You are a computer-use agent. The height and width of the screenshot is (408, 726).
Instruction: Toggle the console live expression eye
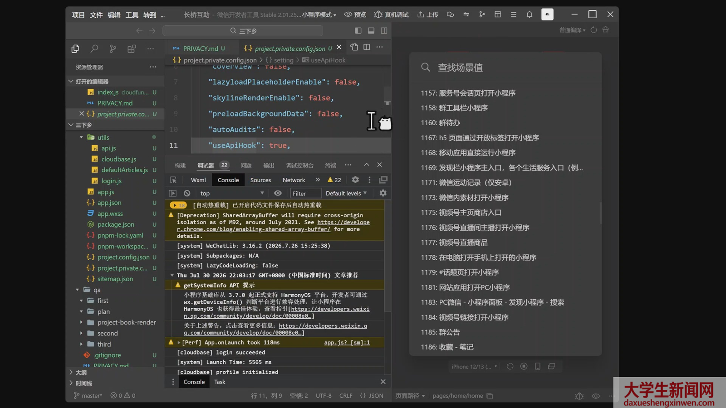coord(278,193)
